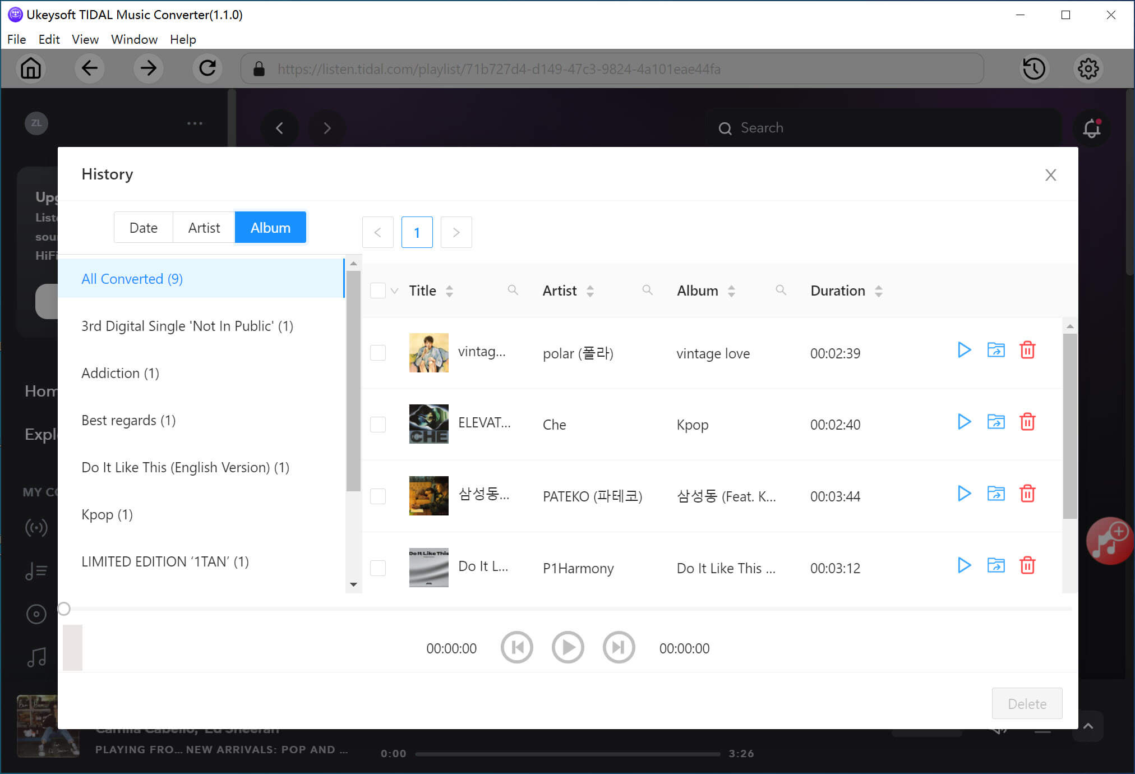Screen dimensions: 1135x774
Task: Switch to the Artist tab
Action: (x=204, y=228)
